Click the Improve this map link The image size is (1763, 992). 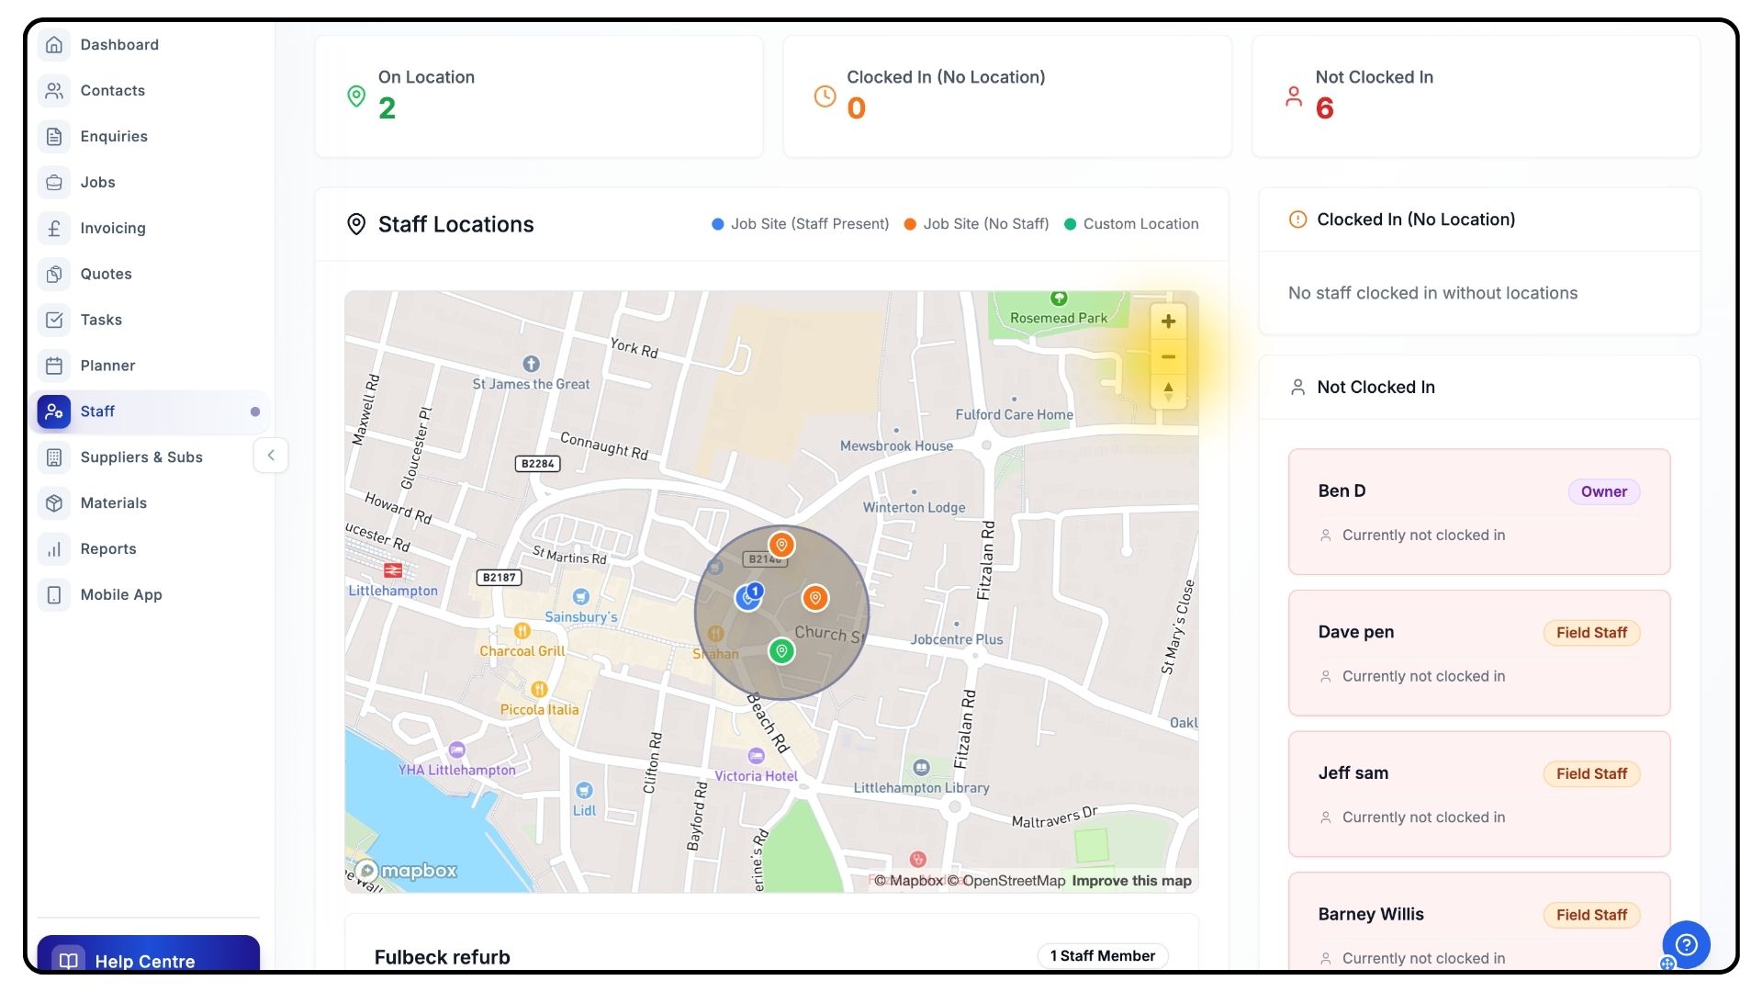(1131, 881)
